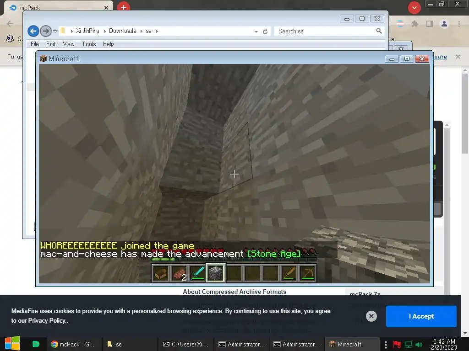Expand the arrow after 'se' in path
This screenshot has height=351, width=469.
click(157, 31)
